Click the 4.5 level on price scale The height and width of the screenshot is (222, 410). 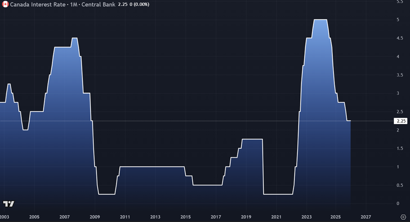coord(399,38)
